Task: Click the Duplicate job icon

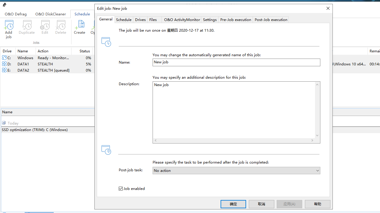Action: [27, 25]
